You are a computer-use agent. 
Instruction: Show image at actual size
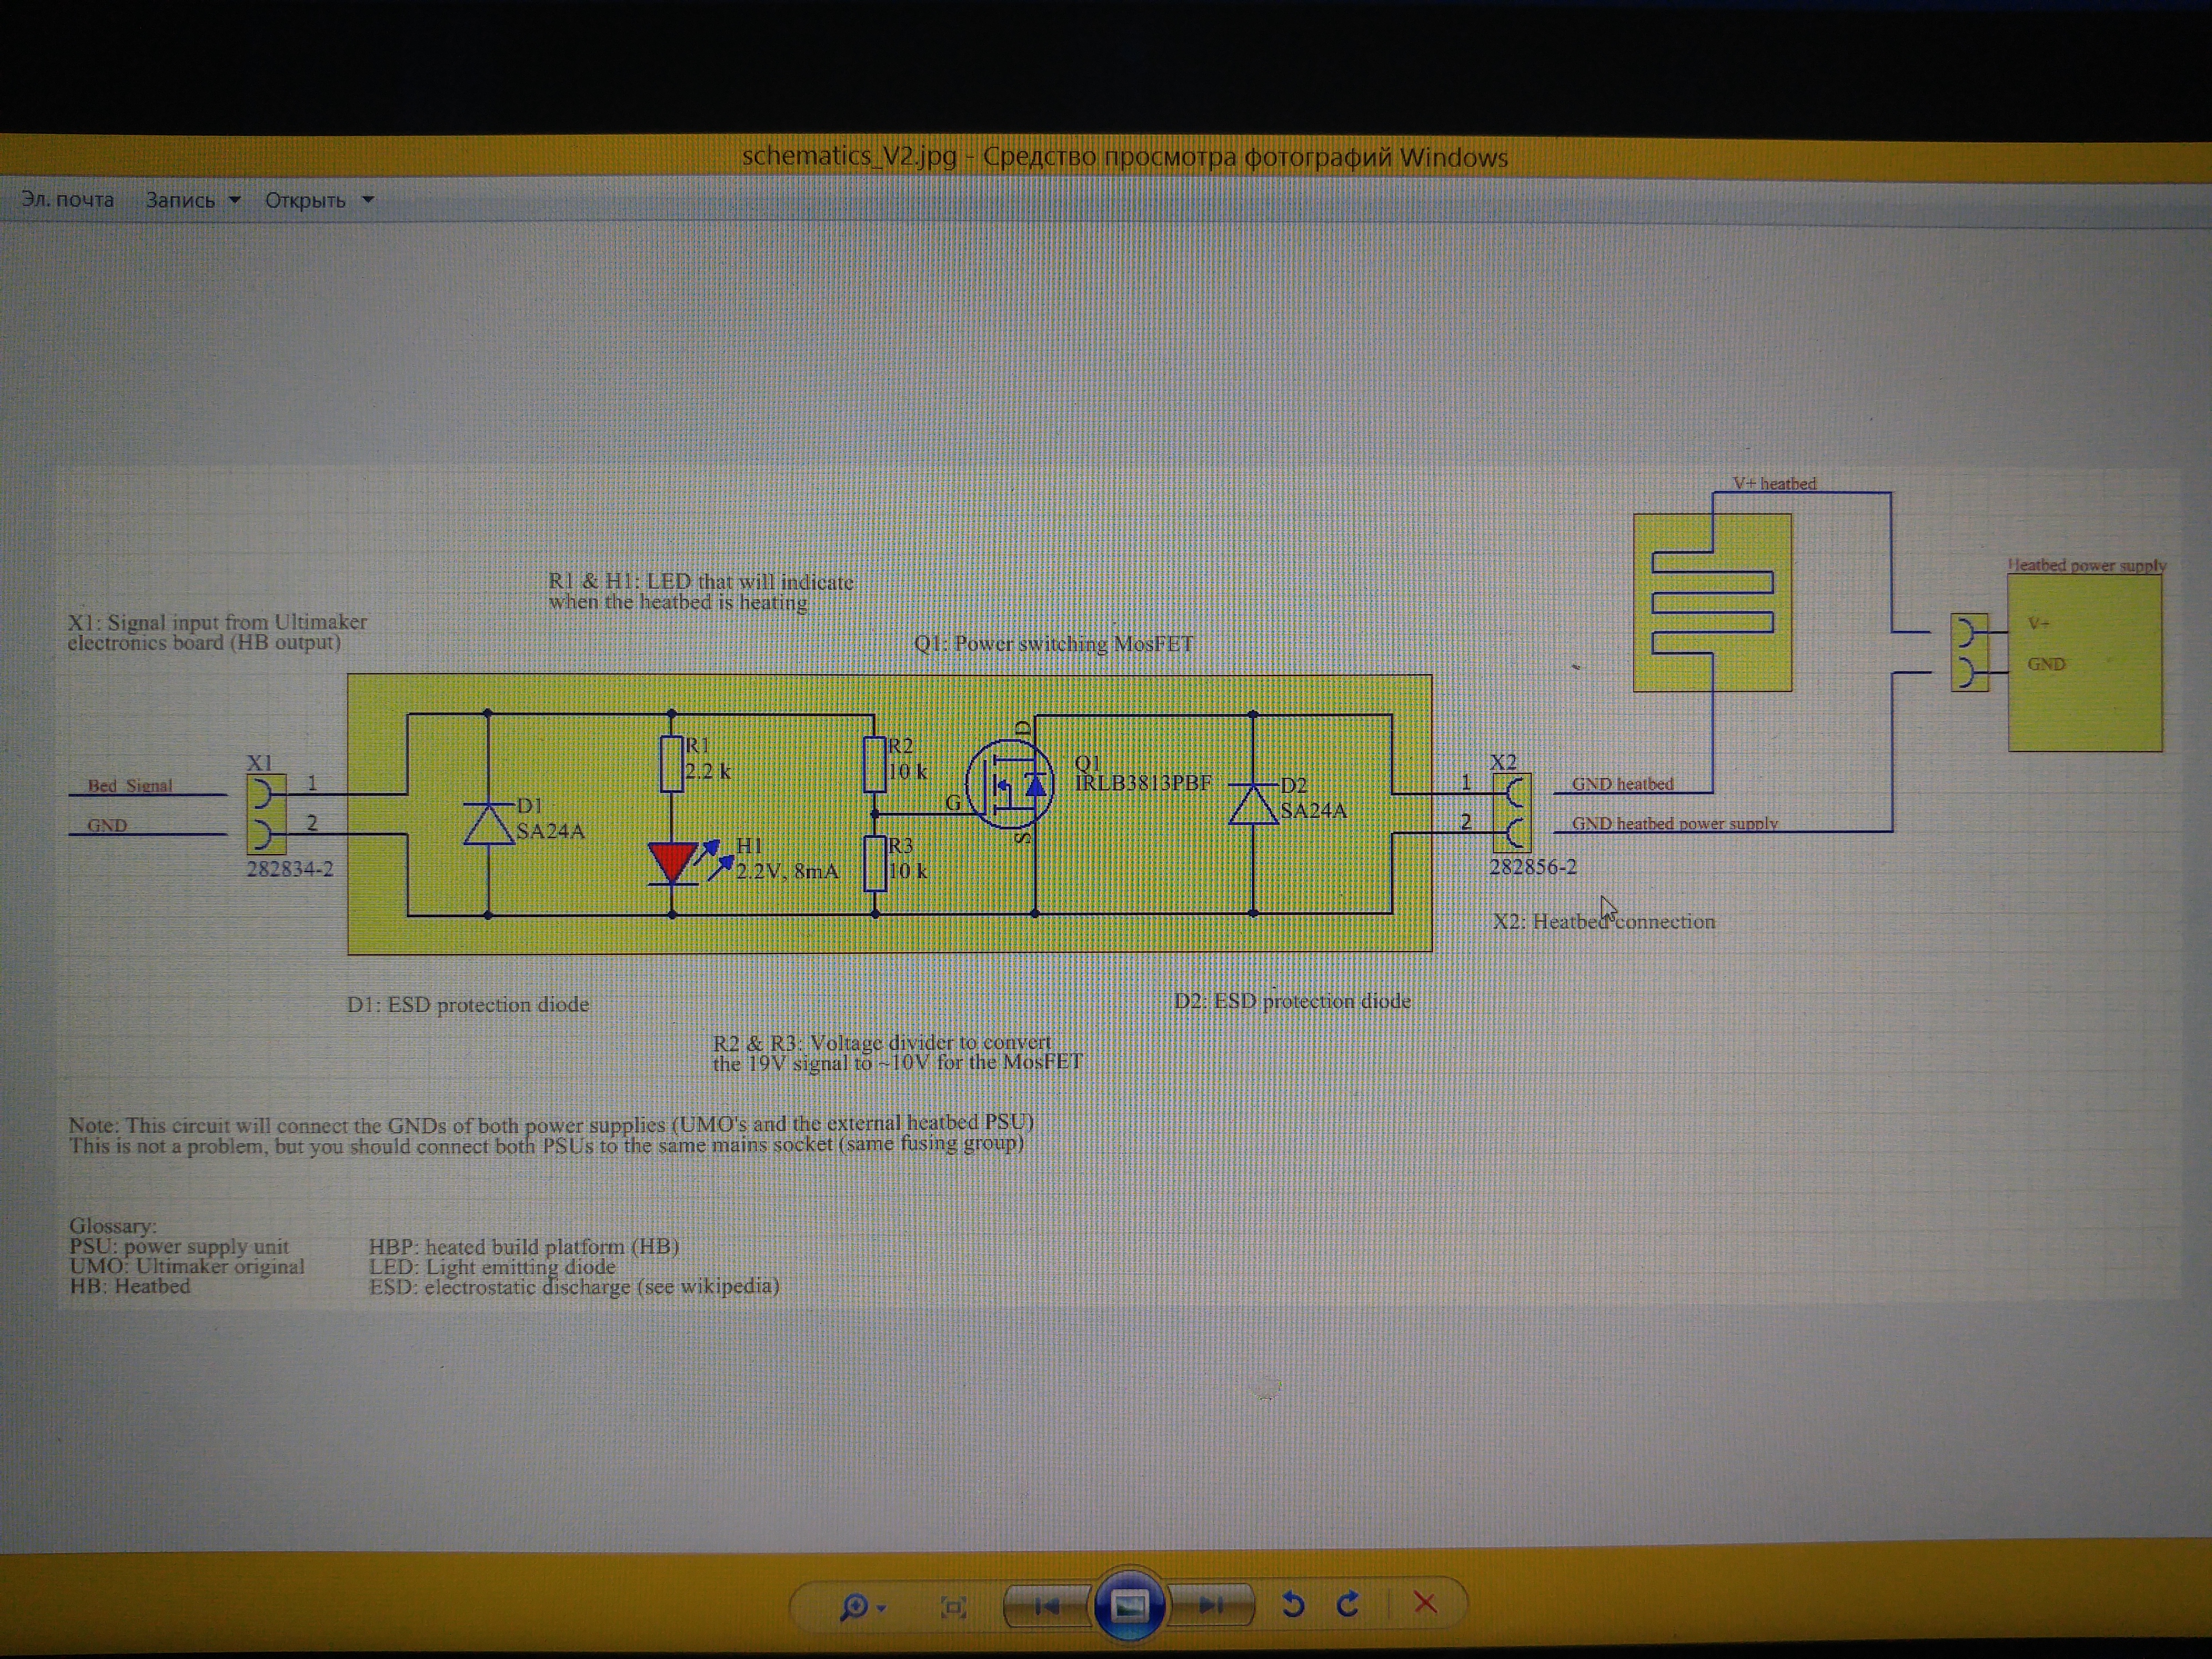(953, 1607)
